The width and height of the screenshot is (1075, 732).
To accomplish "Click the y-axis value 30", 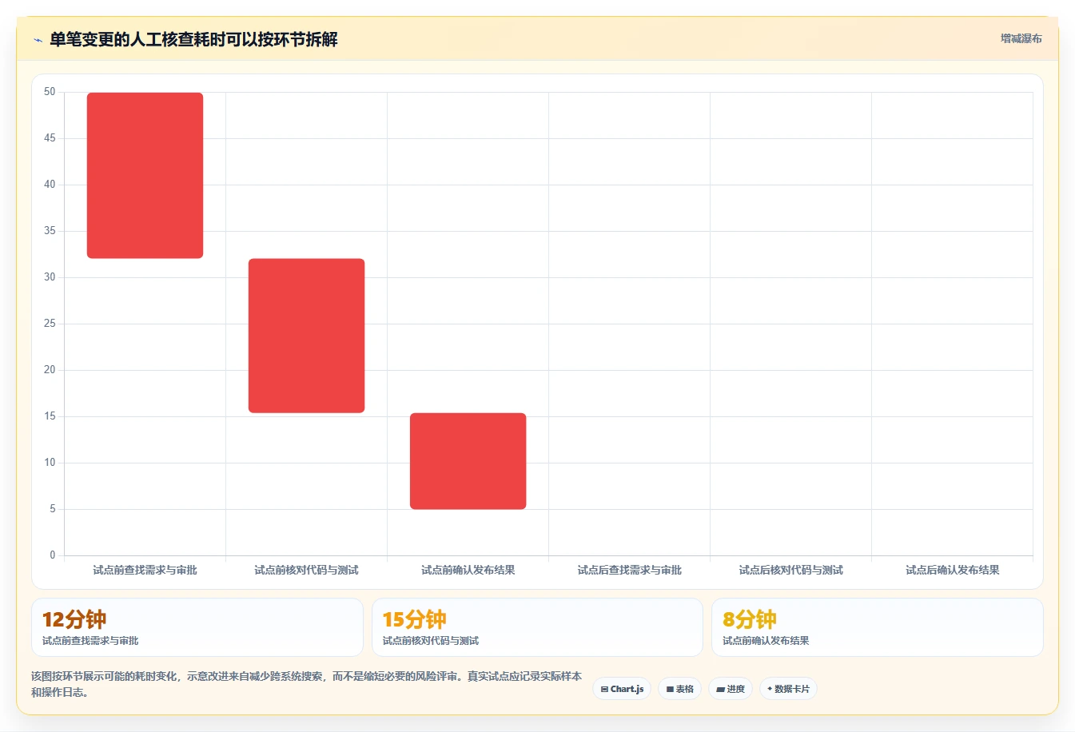I will click(x=50, y=277).
